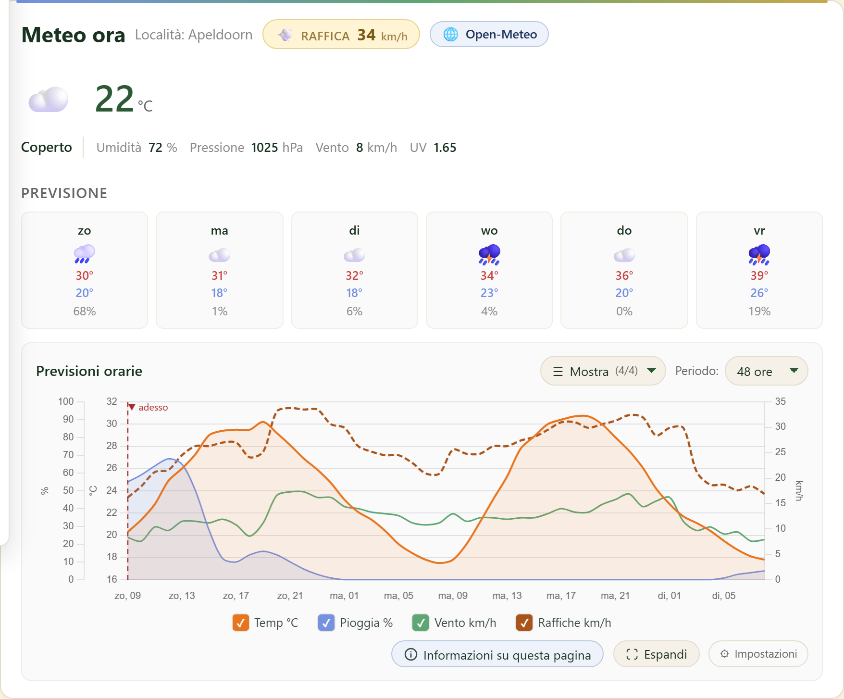Click the UV 1.65 value

pos(433,148)
